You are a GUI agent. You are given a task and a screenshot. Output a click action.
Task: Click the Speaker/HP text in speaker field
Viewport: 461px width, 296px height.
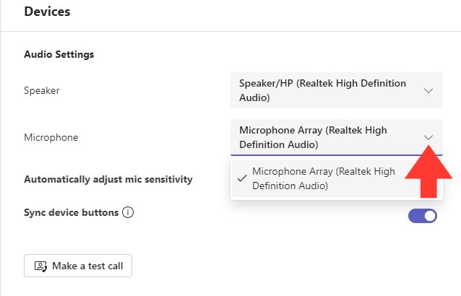(x=266, y=84)
